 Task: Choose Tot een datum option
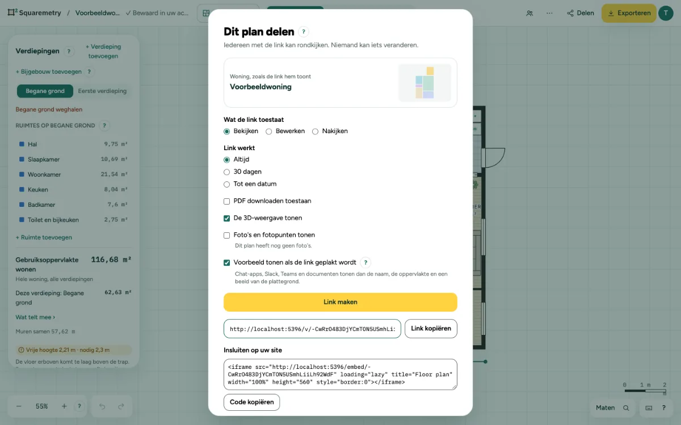pos(227,184)
